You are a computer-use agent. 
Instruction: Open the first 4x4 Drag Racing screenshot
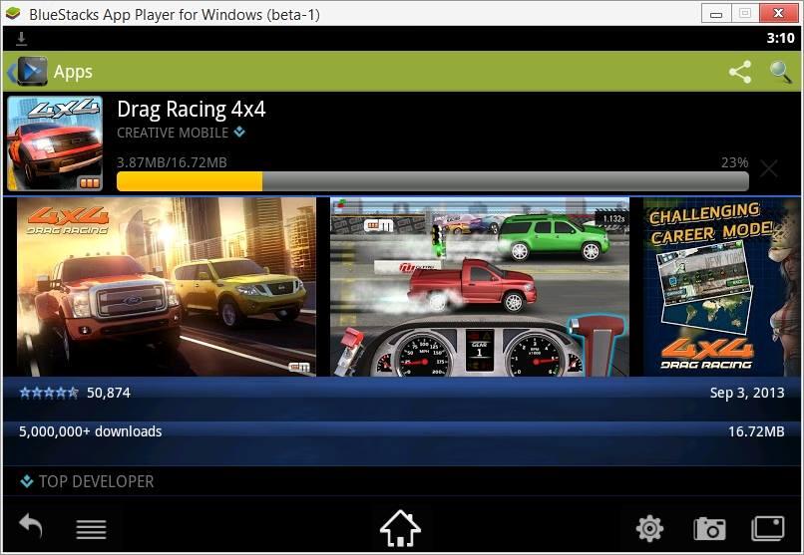click(167, 287)
